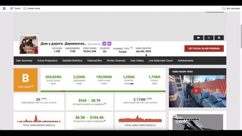The image size is (242, 136).
Task: Open Detailed Statistics tab
Action: tap(72, 60)
